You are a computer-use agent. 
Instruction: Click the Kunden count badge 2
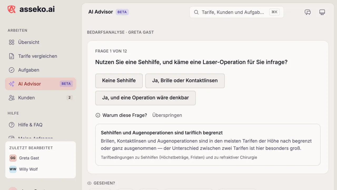[x=70, y=98]
